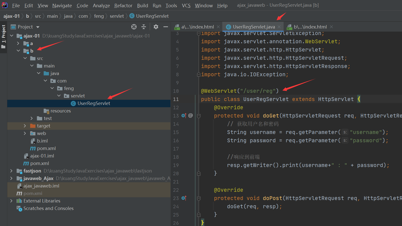Collapse the main folder
Image resolution: width=402 pixels, height=226 pixels.
[32, 66]
